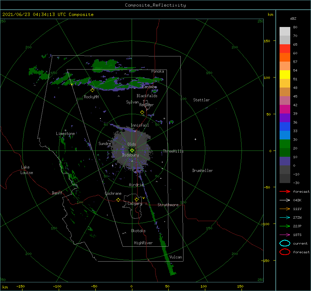Click the Blackfalds label
The image size is (311, 291).
pyautogui.click(x=147, y=96)
